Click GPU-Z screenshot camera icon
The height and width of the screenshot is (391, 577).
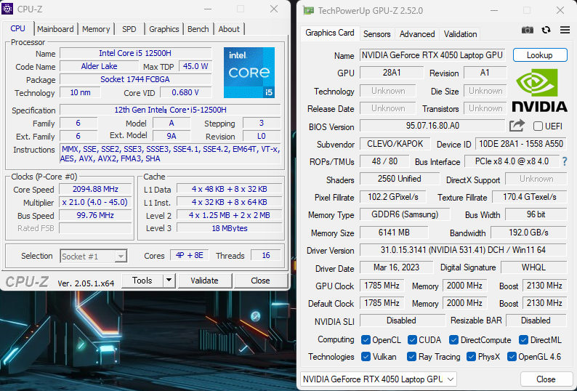[528, 30]
